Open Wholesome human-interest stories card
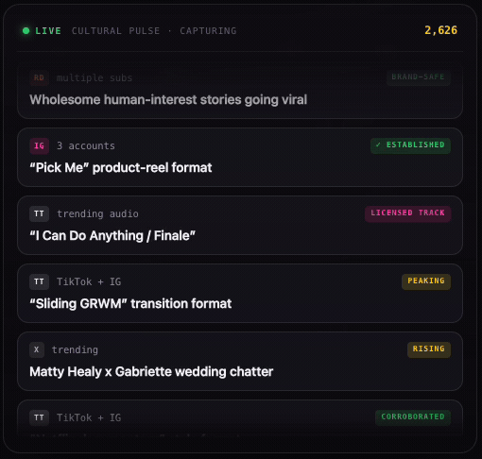482x459 pixels. (x=240, y=90)
